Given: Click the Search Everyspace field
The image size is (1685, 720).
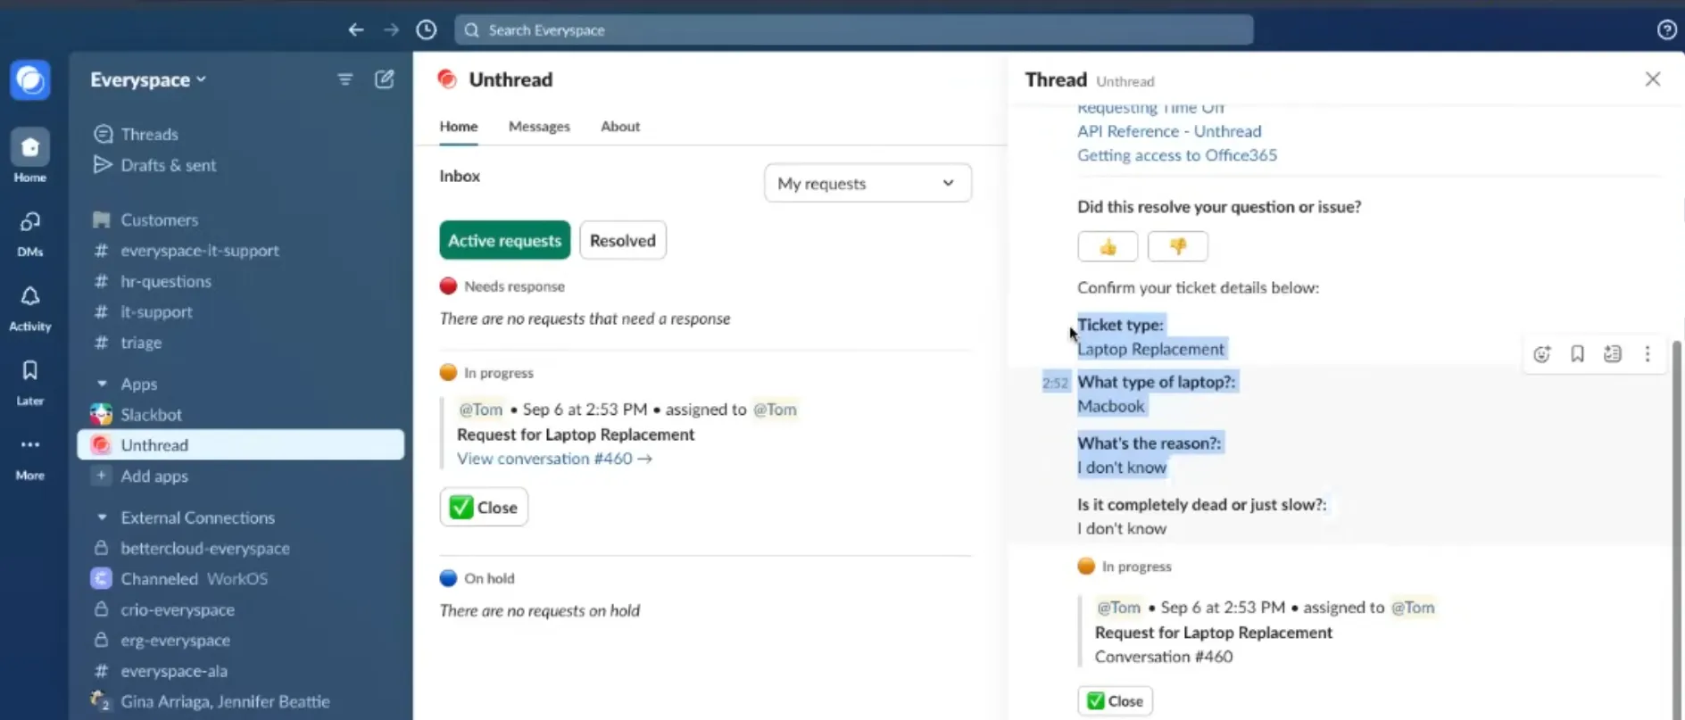Looking at the screenshot, I should (854, 30).
